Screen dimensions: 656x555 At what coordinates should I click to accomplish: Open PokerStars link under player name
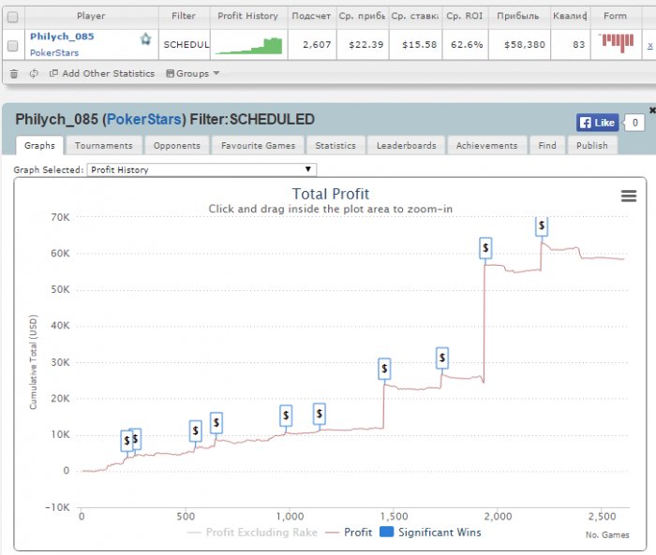(x=54, y=53)
